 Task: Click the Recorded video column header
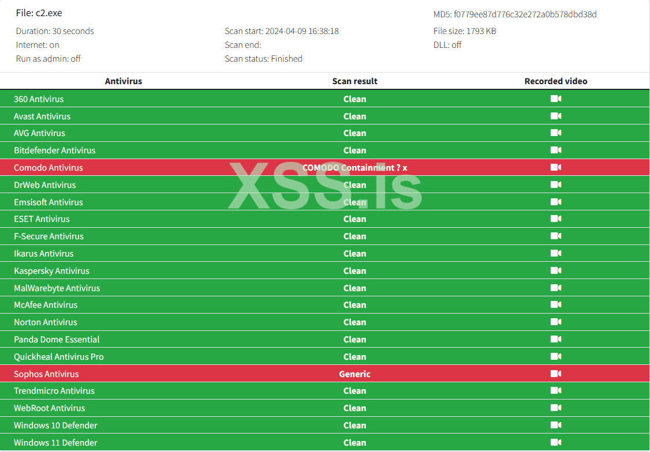pyautogui.click(x=555, y=81)
